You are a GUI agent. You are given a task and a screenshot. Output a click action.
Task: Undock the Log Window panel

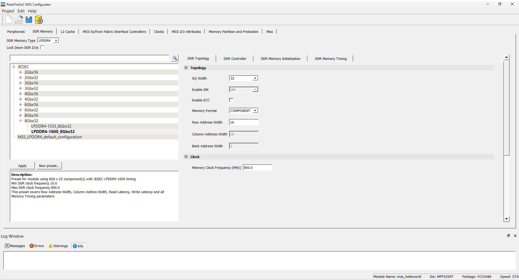(x=508, y=236)
